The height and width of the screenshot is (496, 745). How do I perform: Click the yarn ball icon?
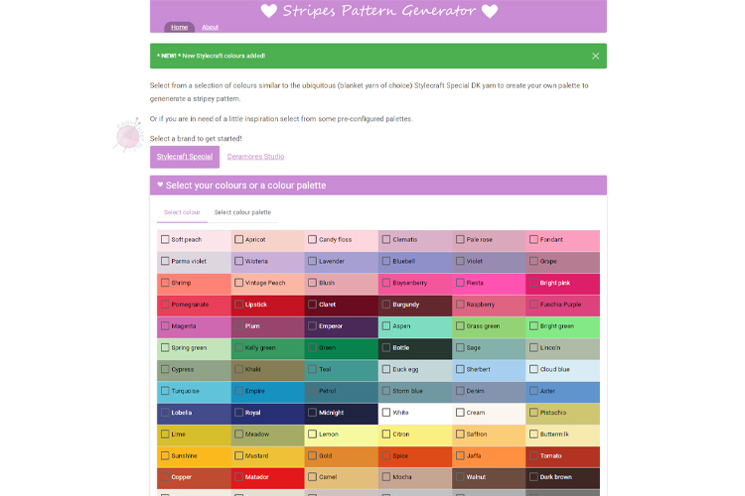[128, 134]
